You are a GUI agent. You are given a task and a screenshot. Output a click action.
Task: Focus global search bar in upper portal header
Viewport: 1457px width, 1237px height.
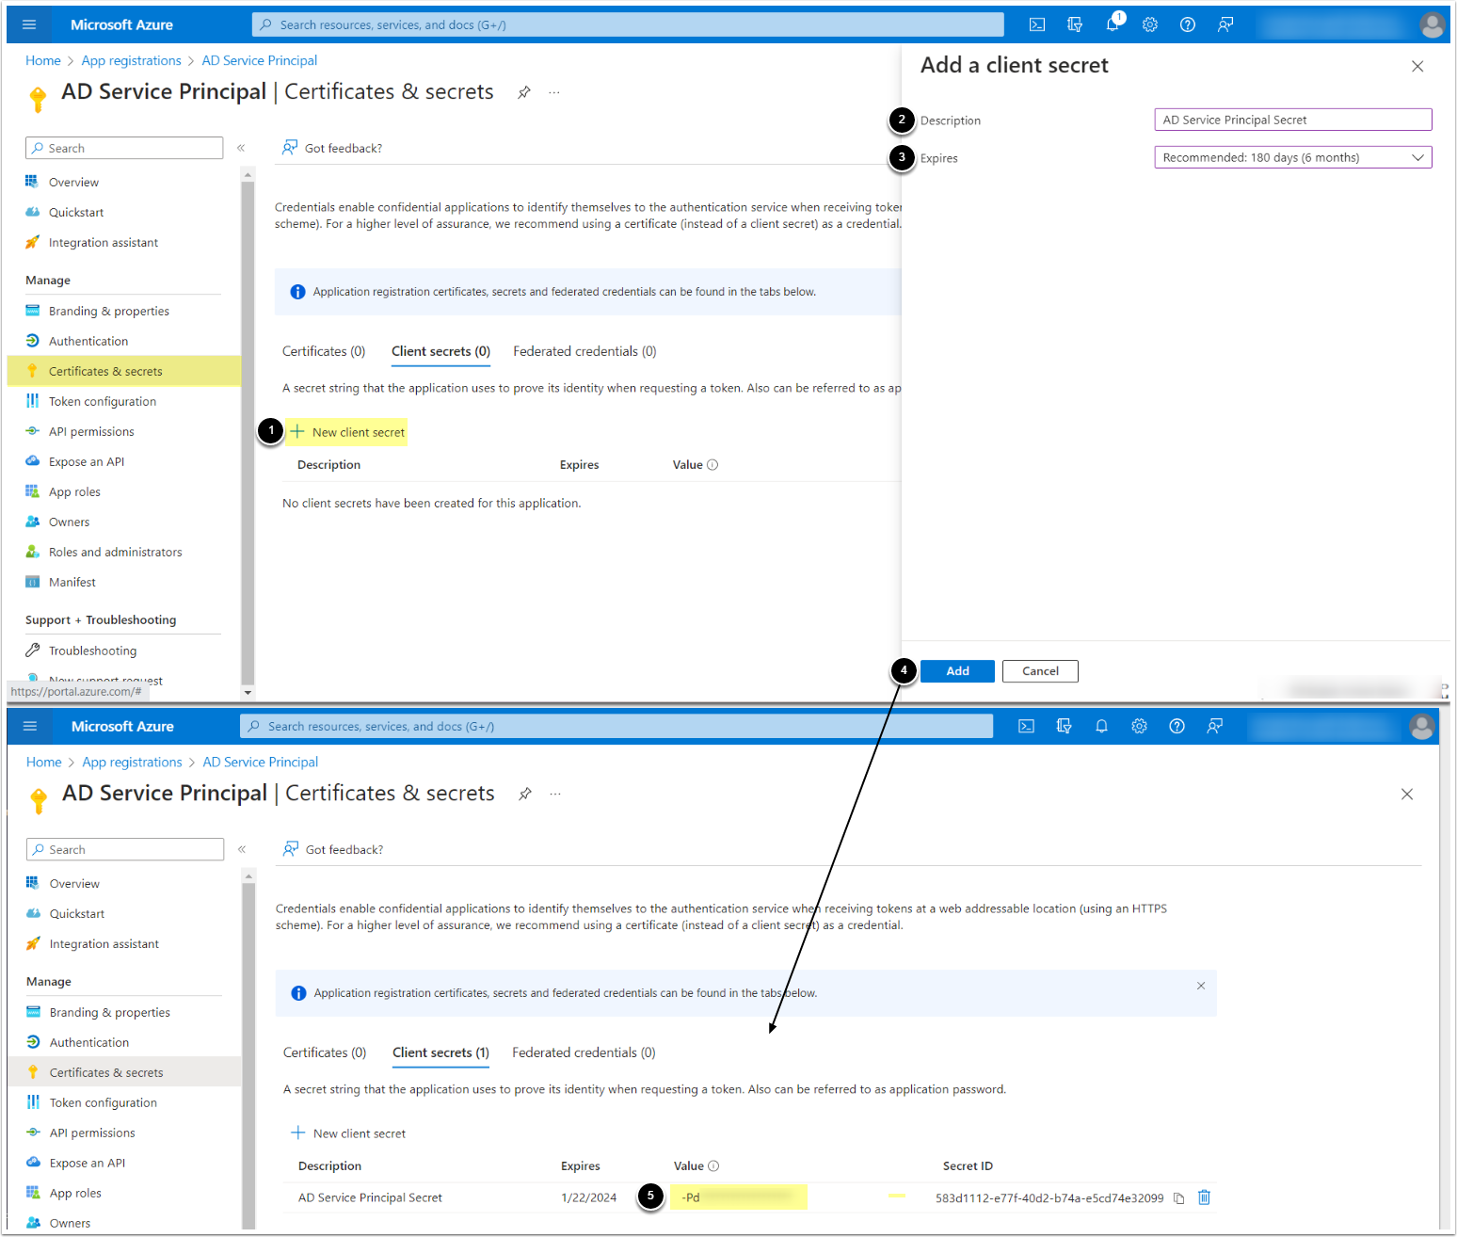(x=628, y=24)
